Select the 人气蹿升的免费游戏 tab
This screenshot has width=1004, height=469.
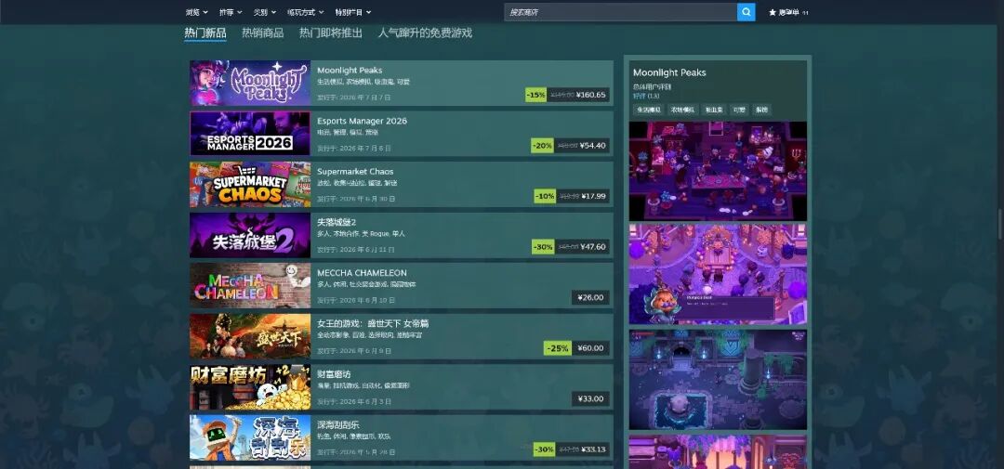[x=425, y=33]
